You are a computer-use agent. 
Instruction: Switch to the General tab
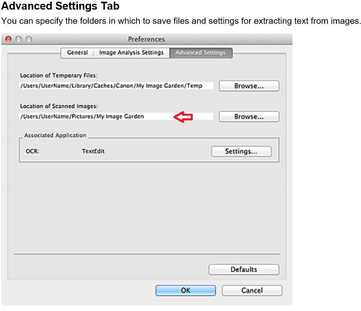click(x=77, y=53)
